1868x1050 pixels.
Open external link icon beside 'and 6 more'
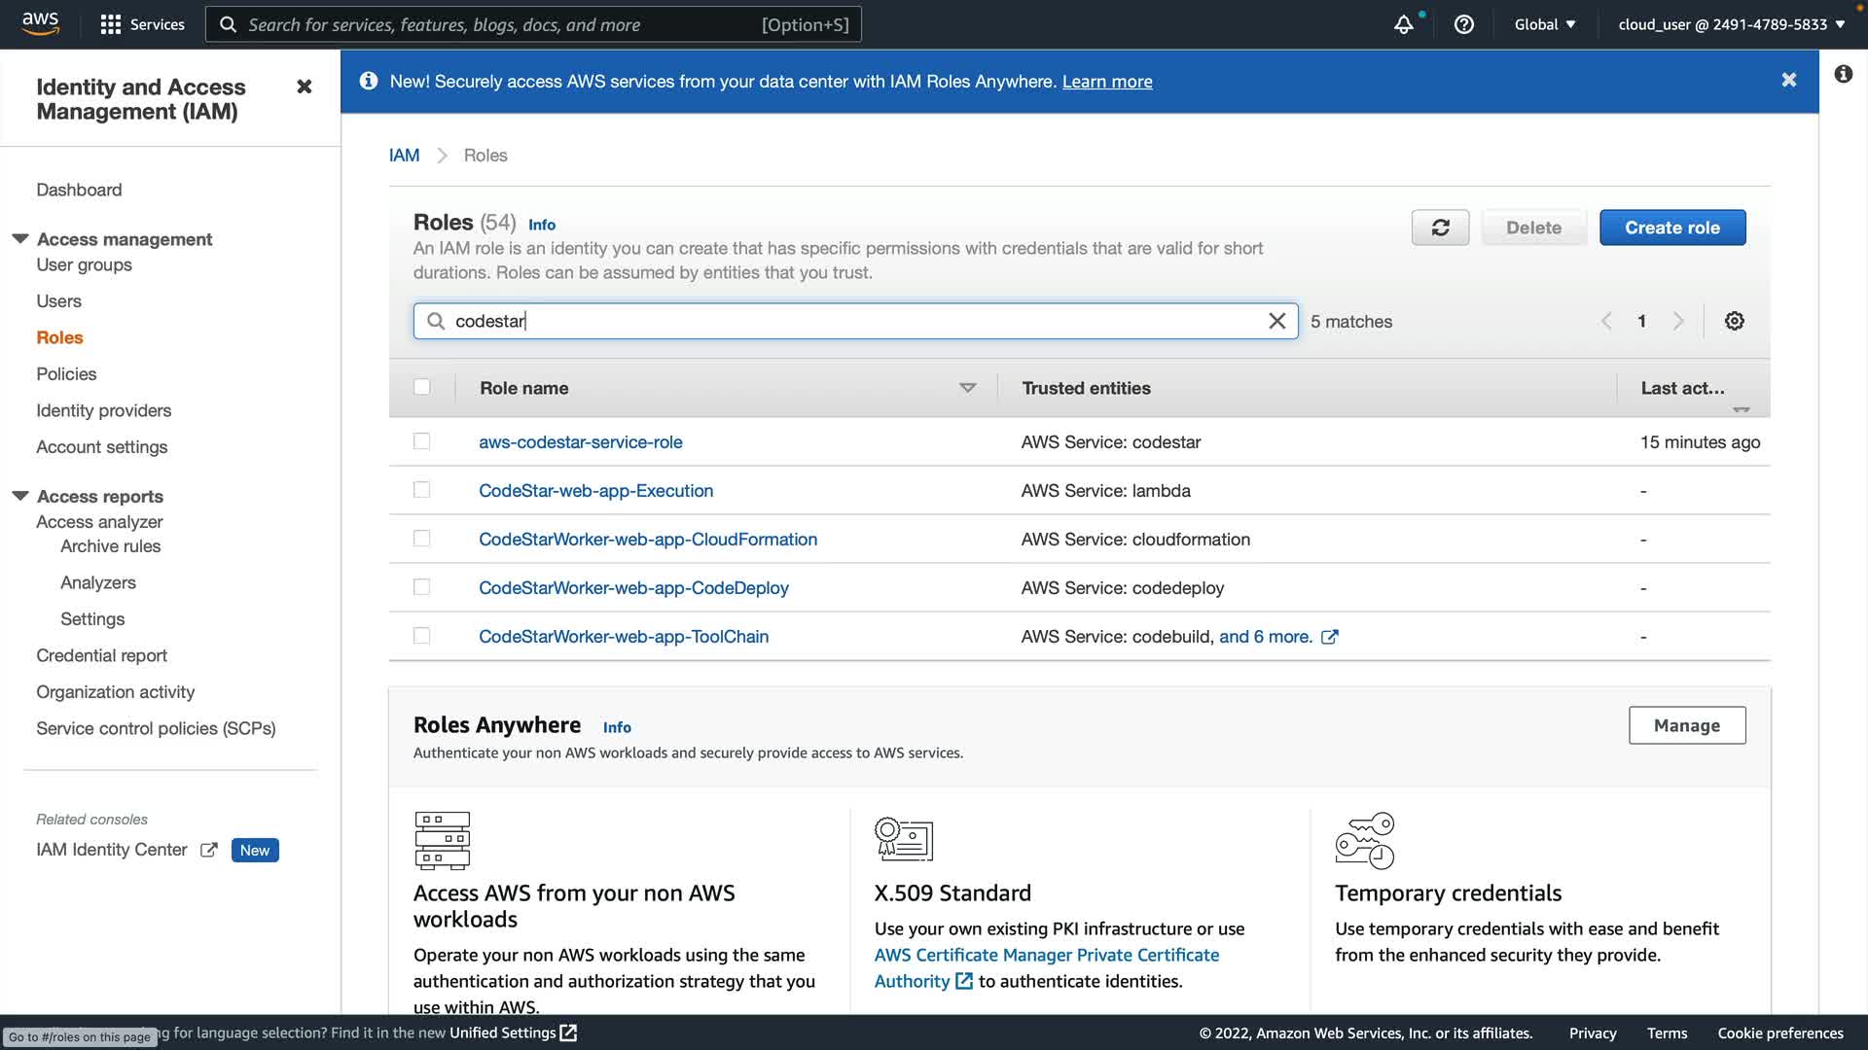point(1329,637)
